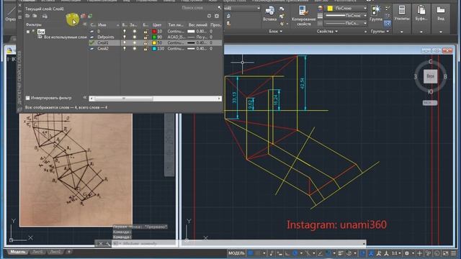This screenshot has height=259, width=461.
Task: Click customization menu icon in status bar
Action: pyautogui.click(x=454, y=253)
